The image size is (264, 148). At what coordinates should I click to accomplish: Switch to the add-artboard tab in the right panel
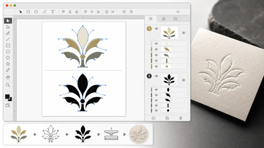(x=175, y=18)
